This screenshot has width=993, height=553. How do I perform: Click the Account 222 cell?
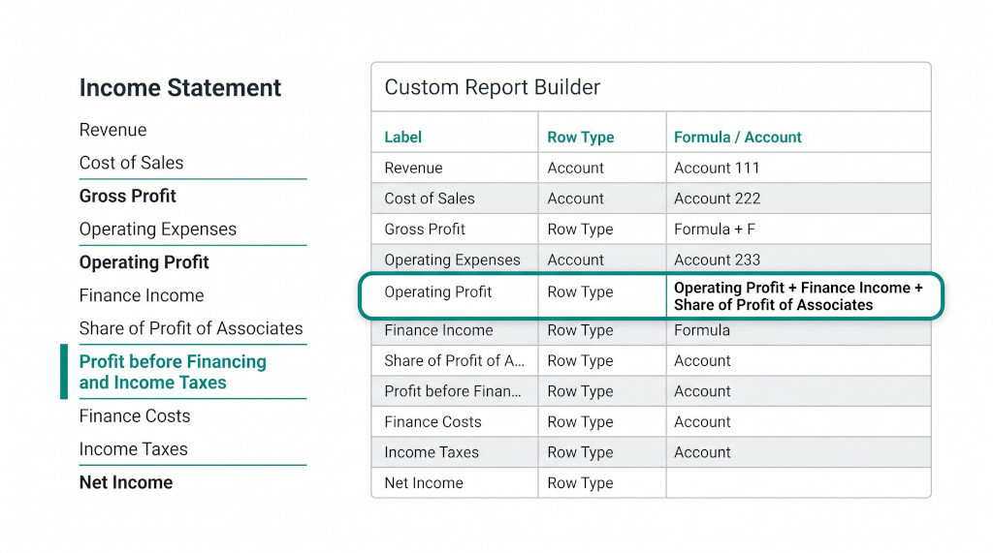[x=799, y=198]
